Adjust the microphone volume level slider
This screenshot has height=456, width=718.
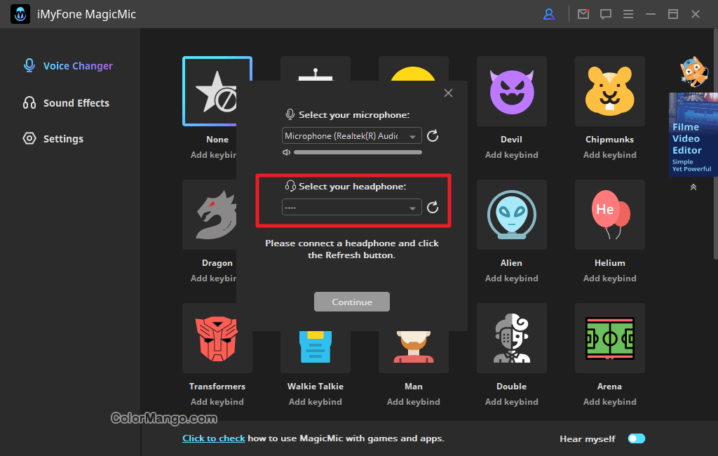[x=358, y=152]
